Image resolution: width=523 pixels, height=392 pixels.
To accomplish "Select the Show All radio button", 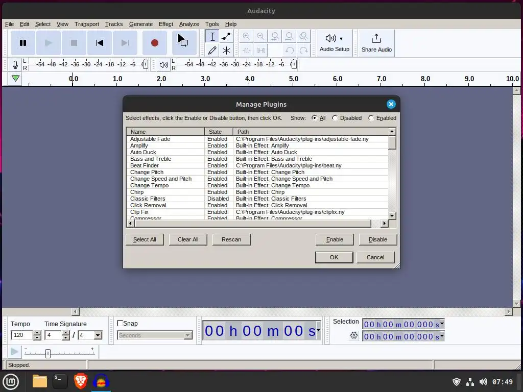I will [314, 118].
